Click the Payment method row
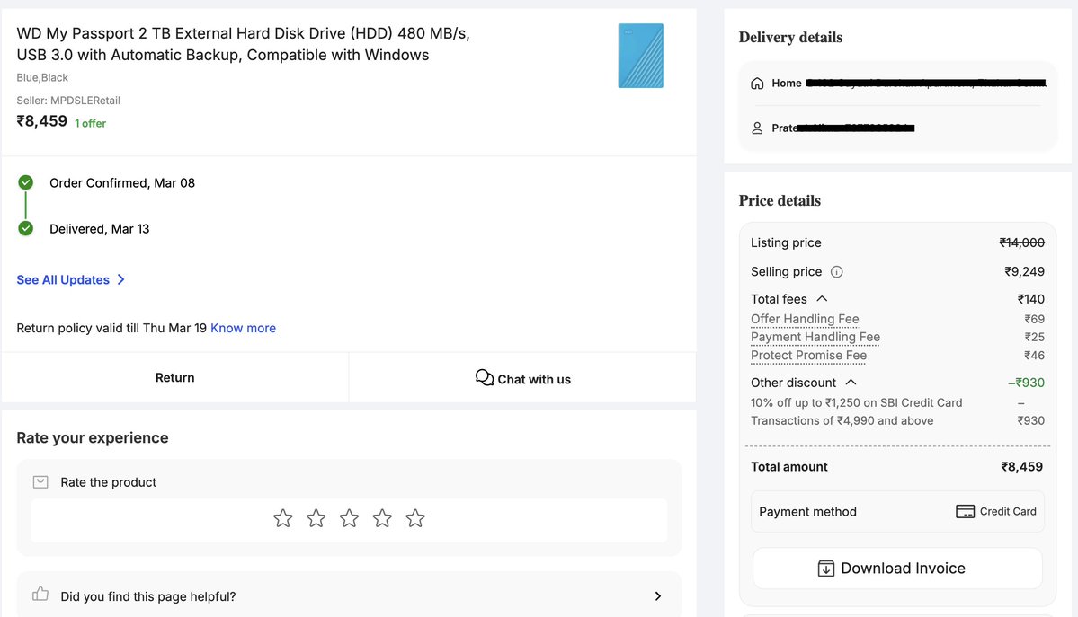The image size is (1078, 617). [897, 511]
